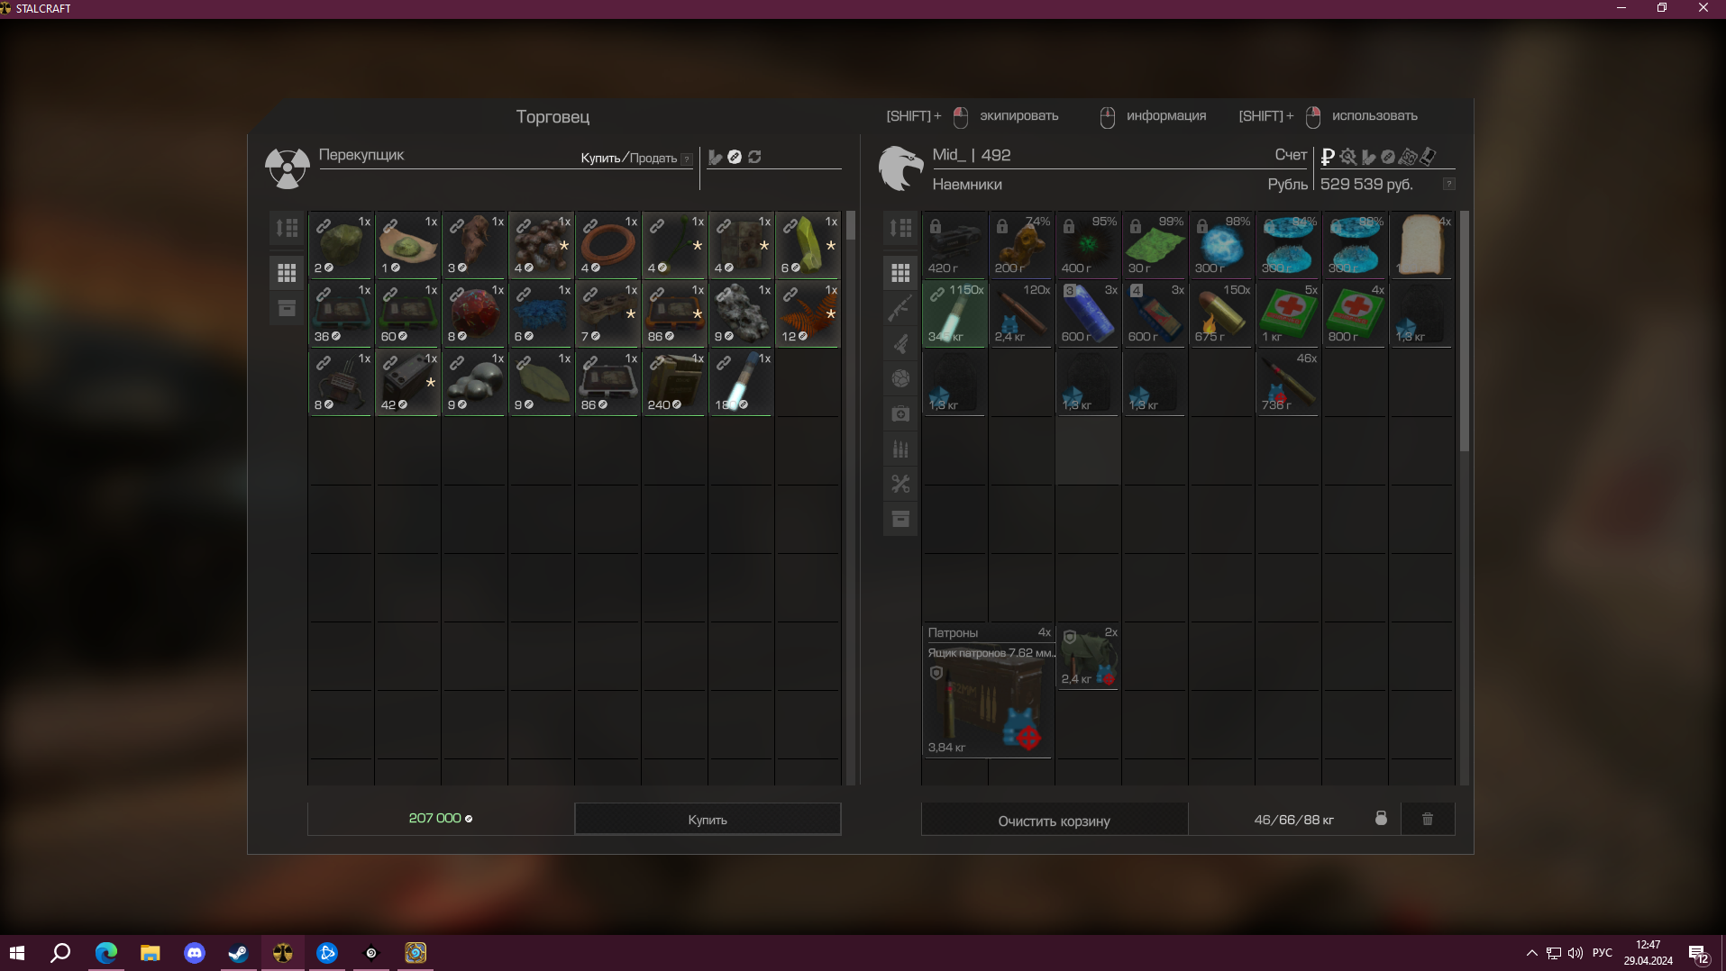The image size is (1726, 971).
Task: Select the orange detector trader item priced 86
Action: coord(674,313)
